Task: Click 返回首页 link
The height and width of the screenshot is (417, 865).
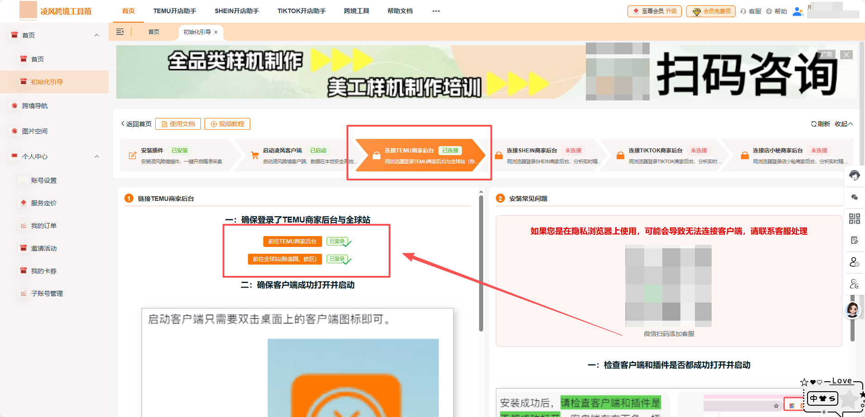Action: pos(136,124)
